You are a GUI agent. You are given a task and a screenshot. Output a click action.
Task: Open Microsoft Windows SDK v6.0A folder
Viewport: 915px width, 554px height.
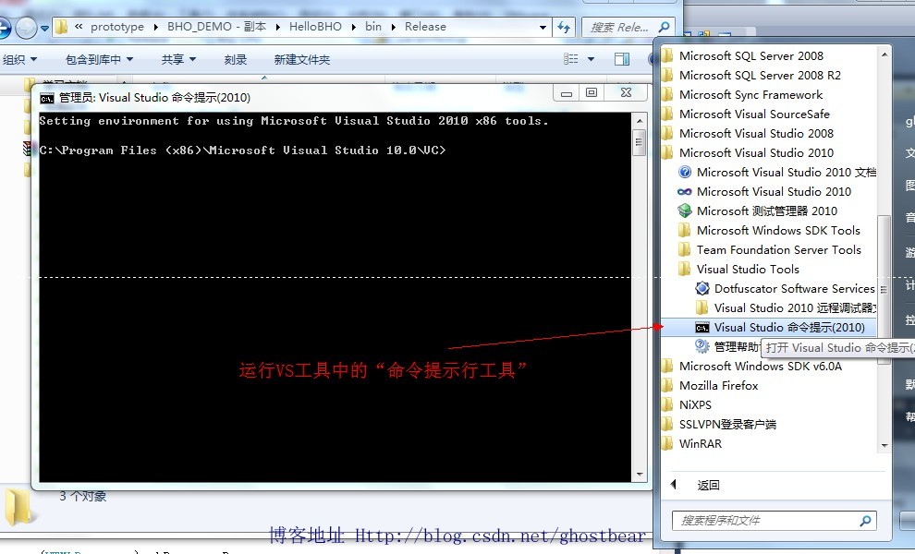pyautogui.click(x=752, y=367)
